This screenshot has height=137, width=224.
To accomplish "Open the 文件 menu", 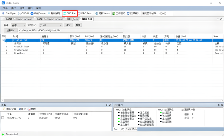I will (5, 8).
